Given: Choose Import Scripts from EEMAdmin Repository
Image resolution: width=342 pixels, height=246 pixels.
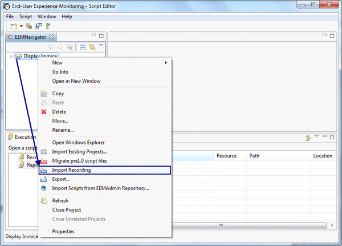Looking at the screenshot, I should click(100, 188).
